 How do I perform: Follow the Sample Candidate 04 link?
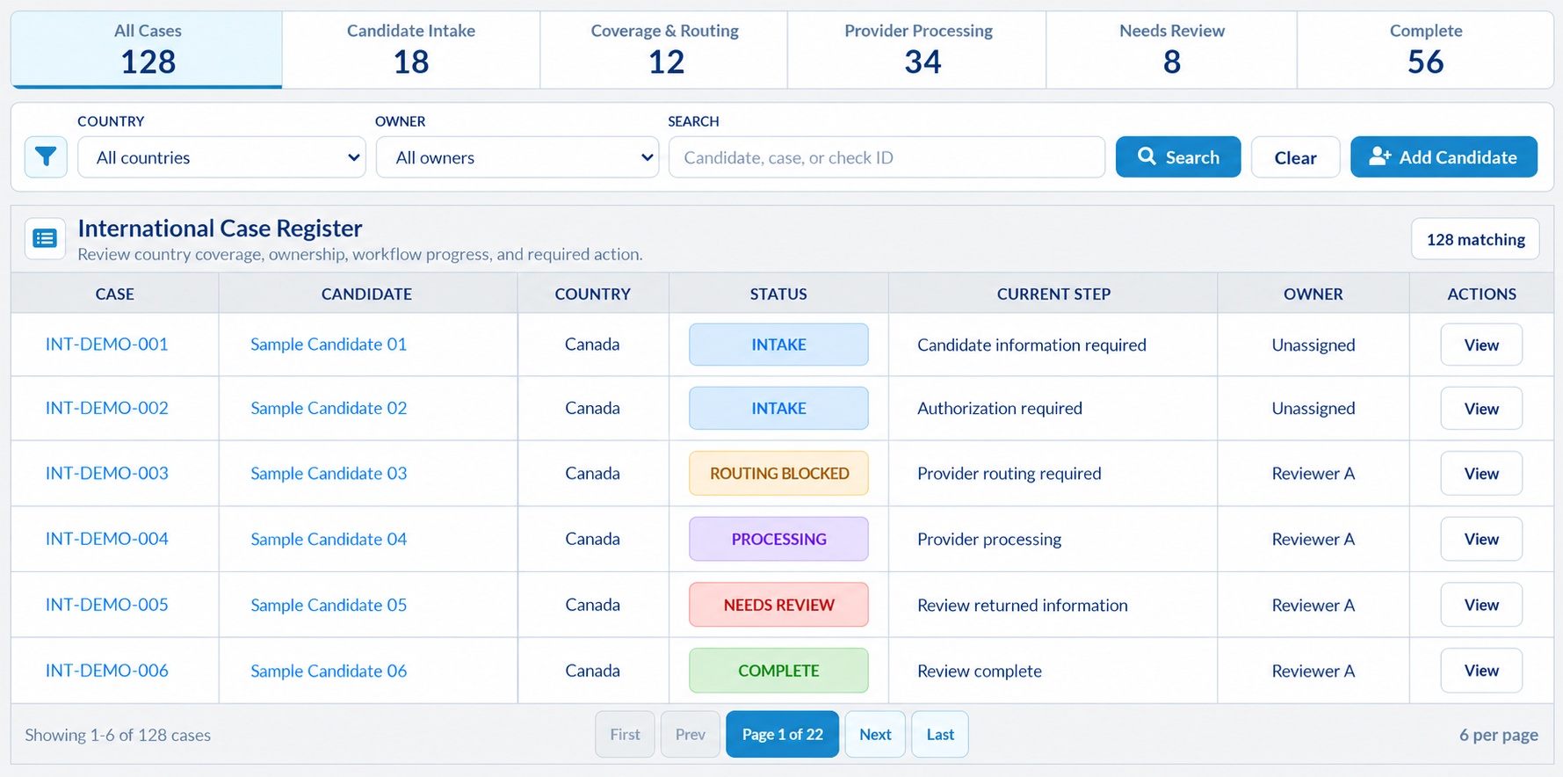(x=329, y=539)
